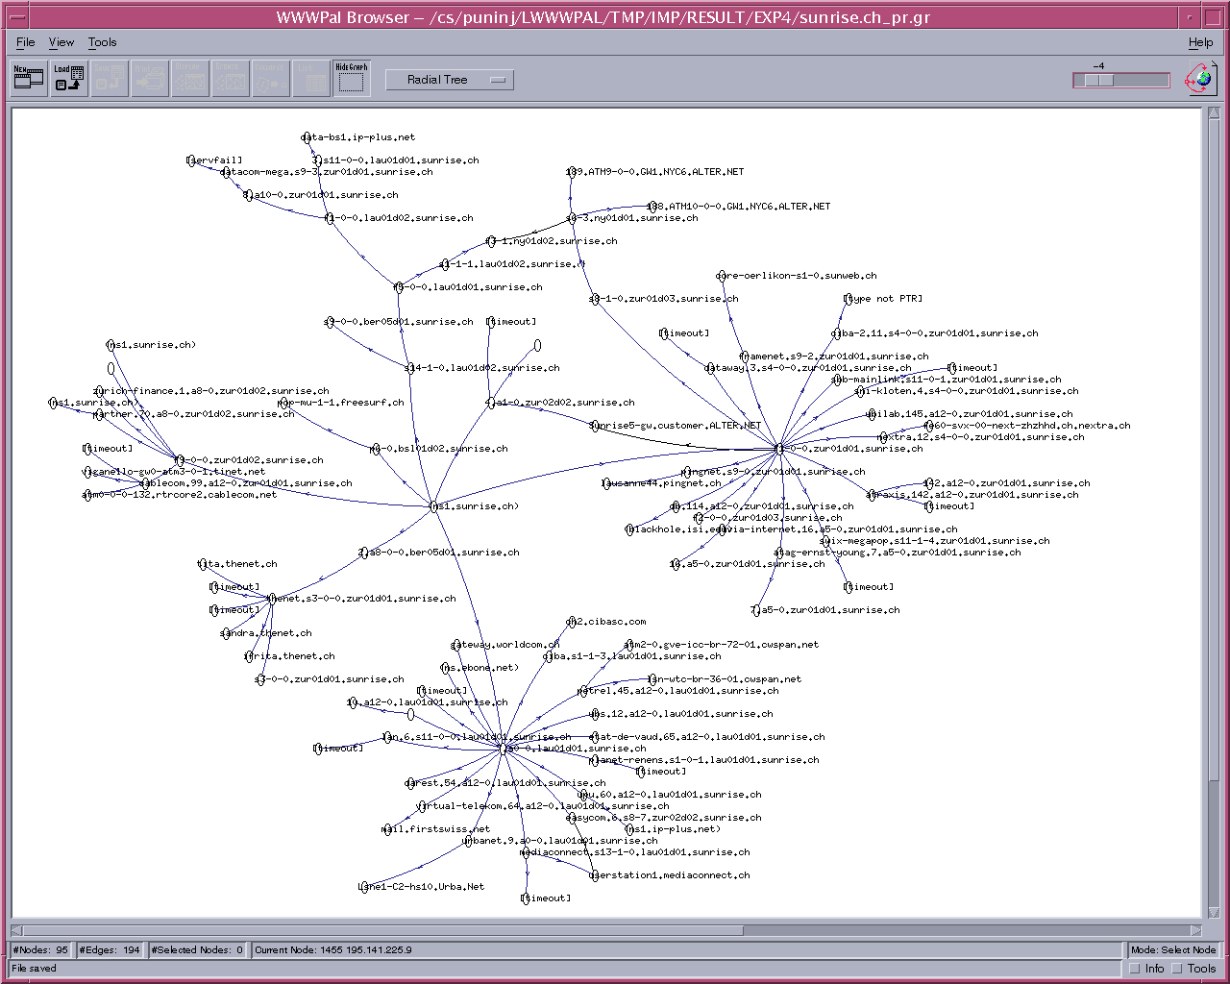Select the gateway.worldcom.ch node
The image size is (1230, 984).
457,645
